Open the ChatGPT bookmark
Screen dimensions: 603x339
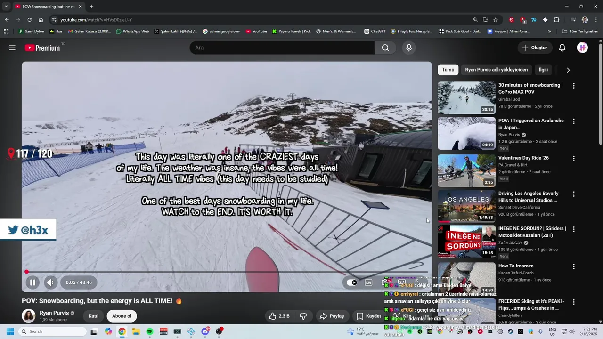click(x=375, y=32)
